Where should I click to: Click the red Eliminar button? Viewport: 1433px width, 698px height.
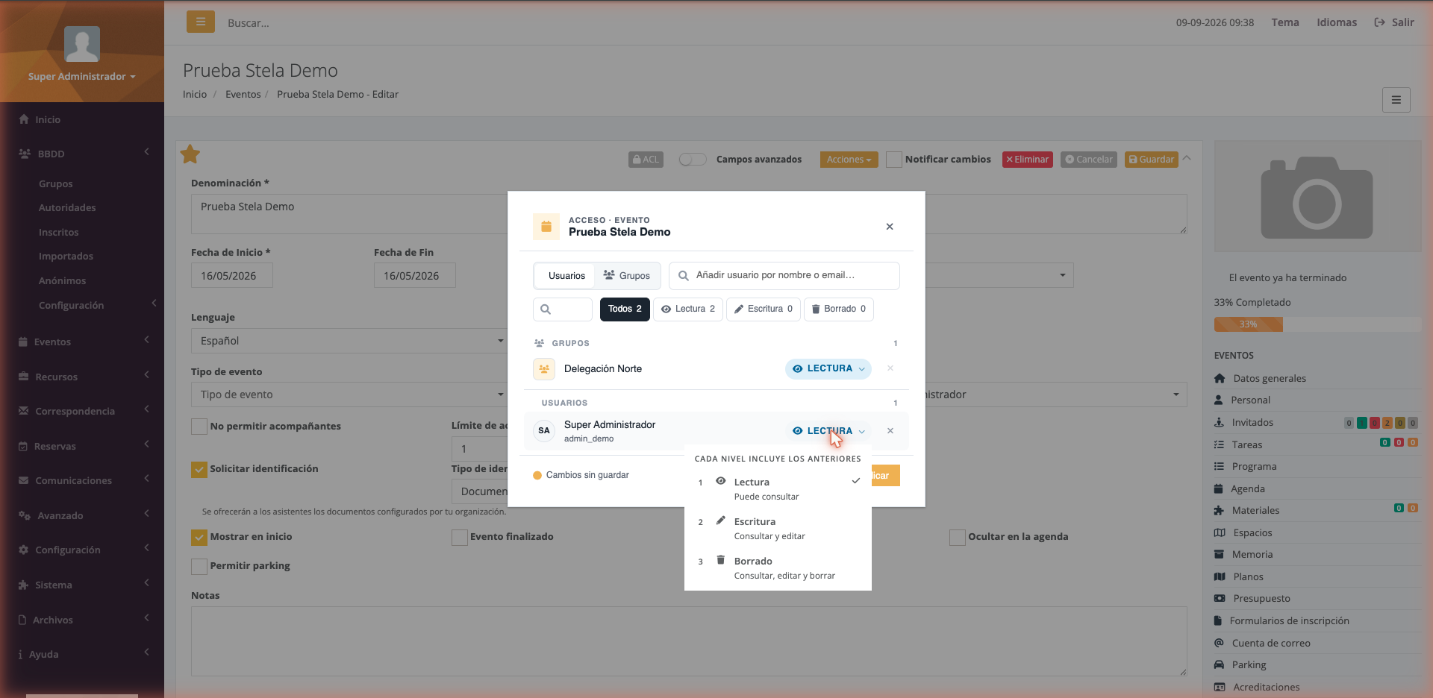[x=1027, y=160]
